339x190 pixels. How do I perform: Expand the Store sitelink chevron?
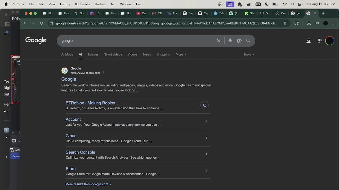[206, 171]
